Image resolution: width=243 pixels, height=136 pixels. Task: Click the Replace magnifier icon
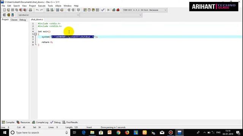coord(52,10)
